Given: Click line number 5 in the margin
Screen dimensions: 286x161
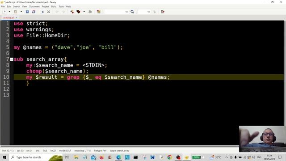Looking at the screenshot, I should pos(8,47).
